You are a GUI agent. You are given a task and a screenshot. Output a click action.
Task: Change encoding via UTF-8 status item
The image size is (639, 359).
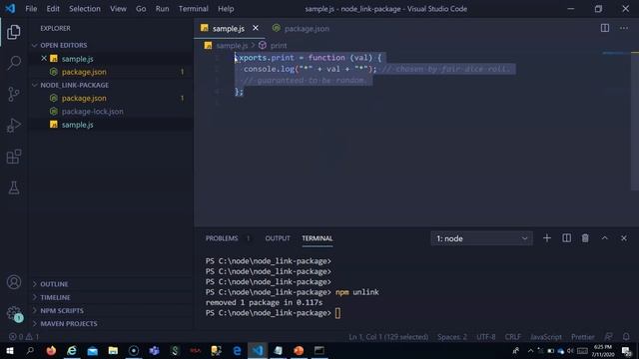click(486, 337)
